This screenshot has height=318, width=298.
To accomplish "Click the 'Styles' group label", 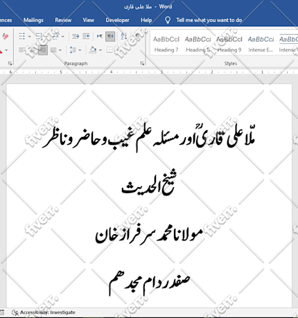I will pos(231,64).
